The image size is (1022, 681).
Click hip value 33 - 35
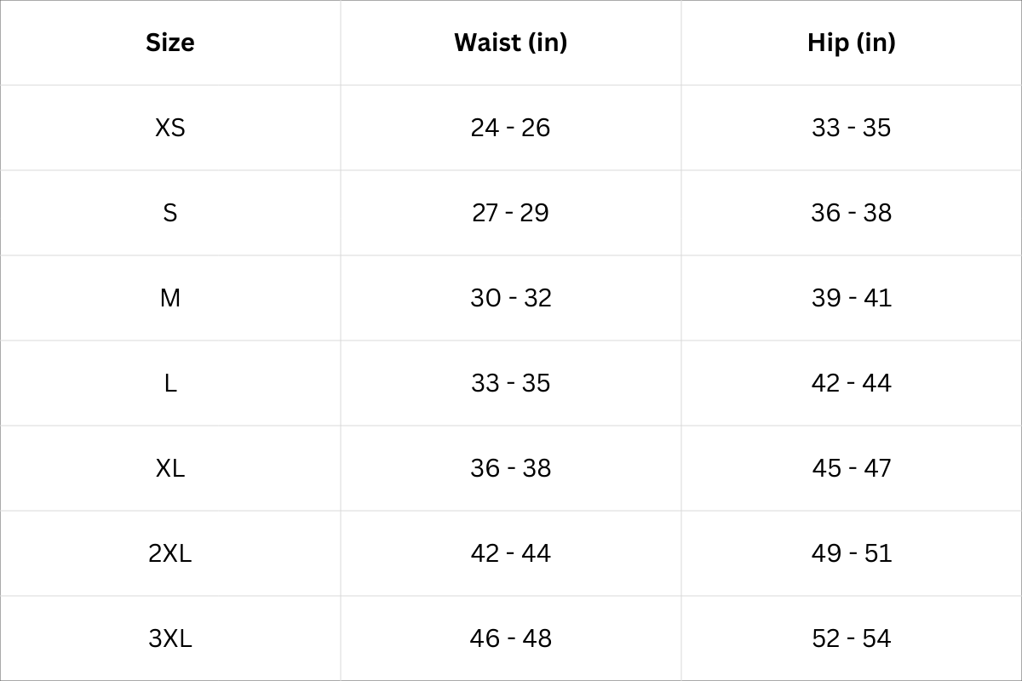851,128
